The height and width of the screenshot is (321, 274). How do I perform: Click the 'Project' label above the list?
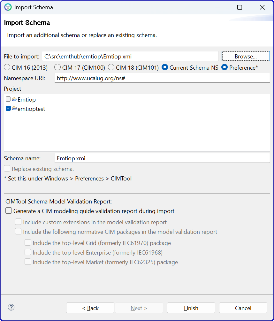(x=12, y=89)
